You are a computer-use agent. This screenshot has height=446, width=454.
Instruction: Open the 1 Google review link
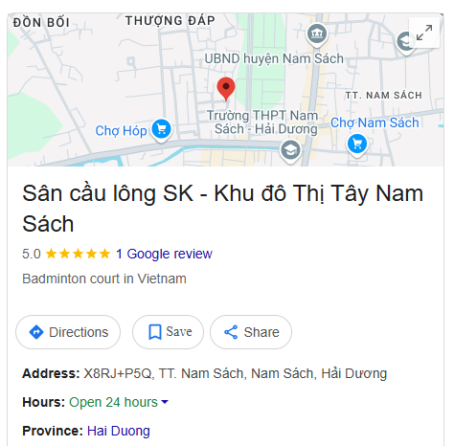[164, 254]
